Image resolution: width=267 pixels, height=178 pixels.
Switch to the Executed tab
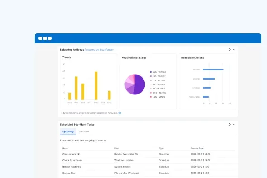coord(84,131)
